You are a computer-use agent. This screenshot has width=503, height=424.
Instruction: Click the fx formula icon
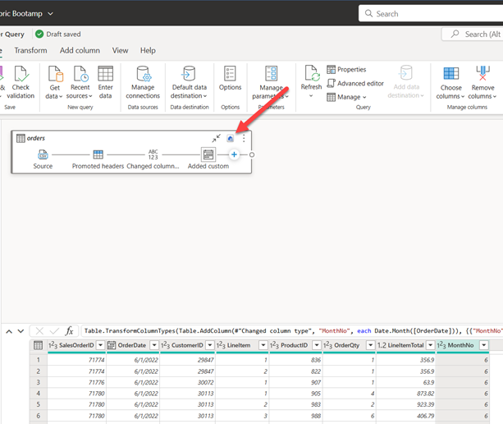[69, 331]
